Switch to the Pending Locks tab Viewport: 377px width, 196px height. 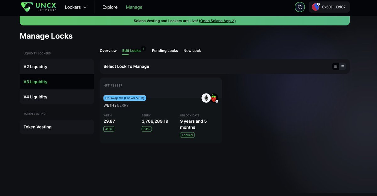165,50
